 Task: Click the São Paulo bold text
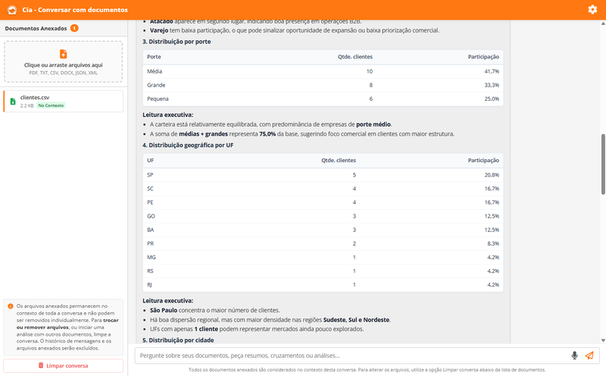pos(164,310)
